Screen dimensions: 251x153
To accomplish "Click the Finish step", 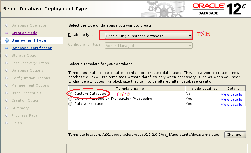I will click(17, 123).
